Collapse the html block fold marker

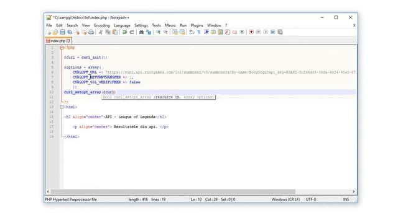click(62, 107)
